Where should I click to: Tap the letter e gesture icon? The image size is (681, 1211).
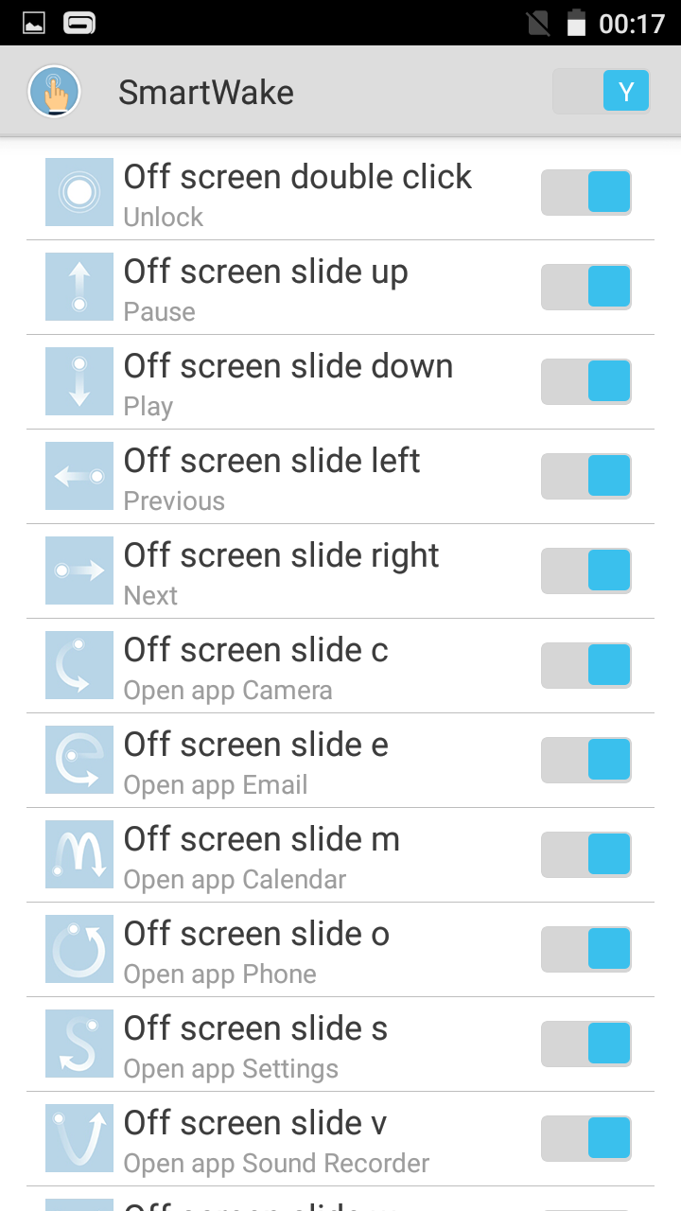[79, 760]
